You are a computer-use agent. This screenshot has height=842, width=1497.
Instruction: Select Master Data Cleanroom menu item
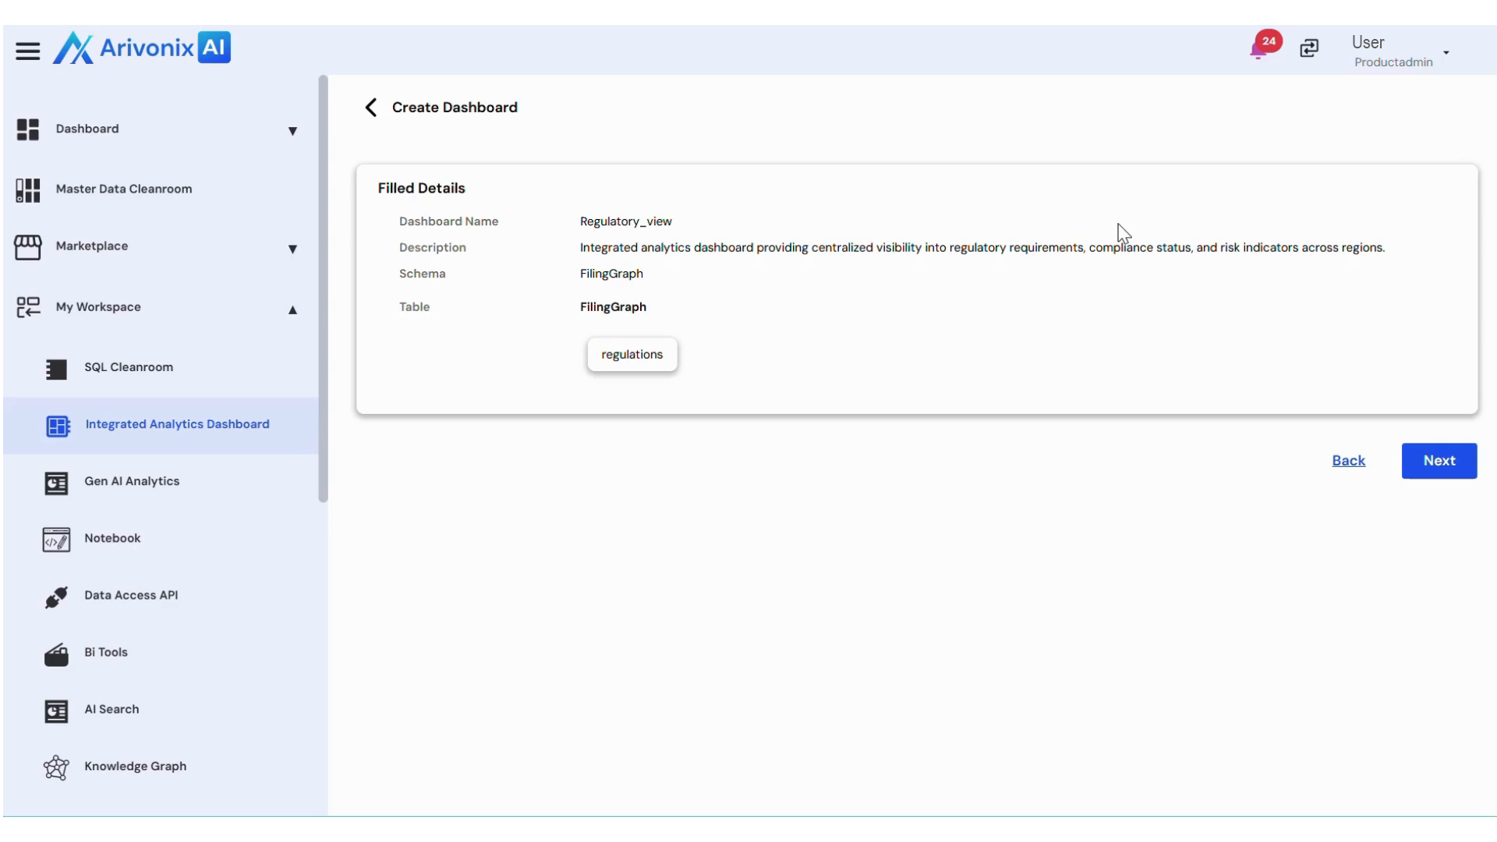[x=123, y=189]
